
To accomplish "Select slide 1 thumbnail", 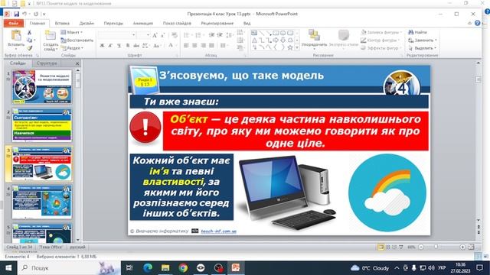I will click(42, 86).
